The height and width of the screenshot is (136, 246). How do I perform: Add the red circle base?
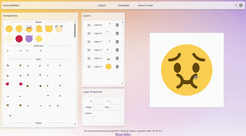pos(19,39)
